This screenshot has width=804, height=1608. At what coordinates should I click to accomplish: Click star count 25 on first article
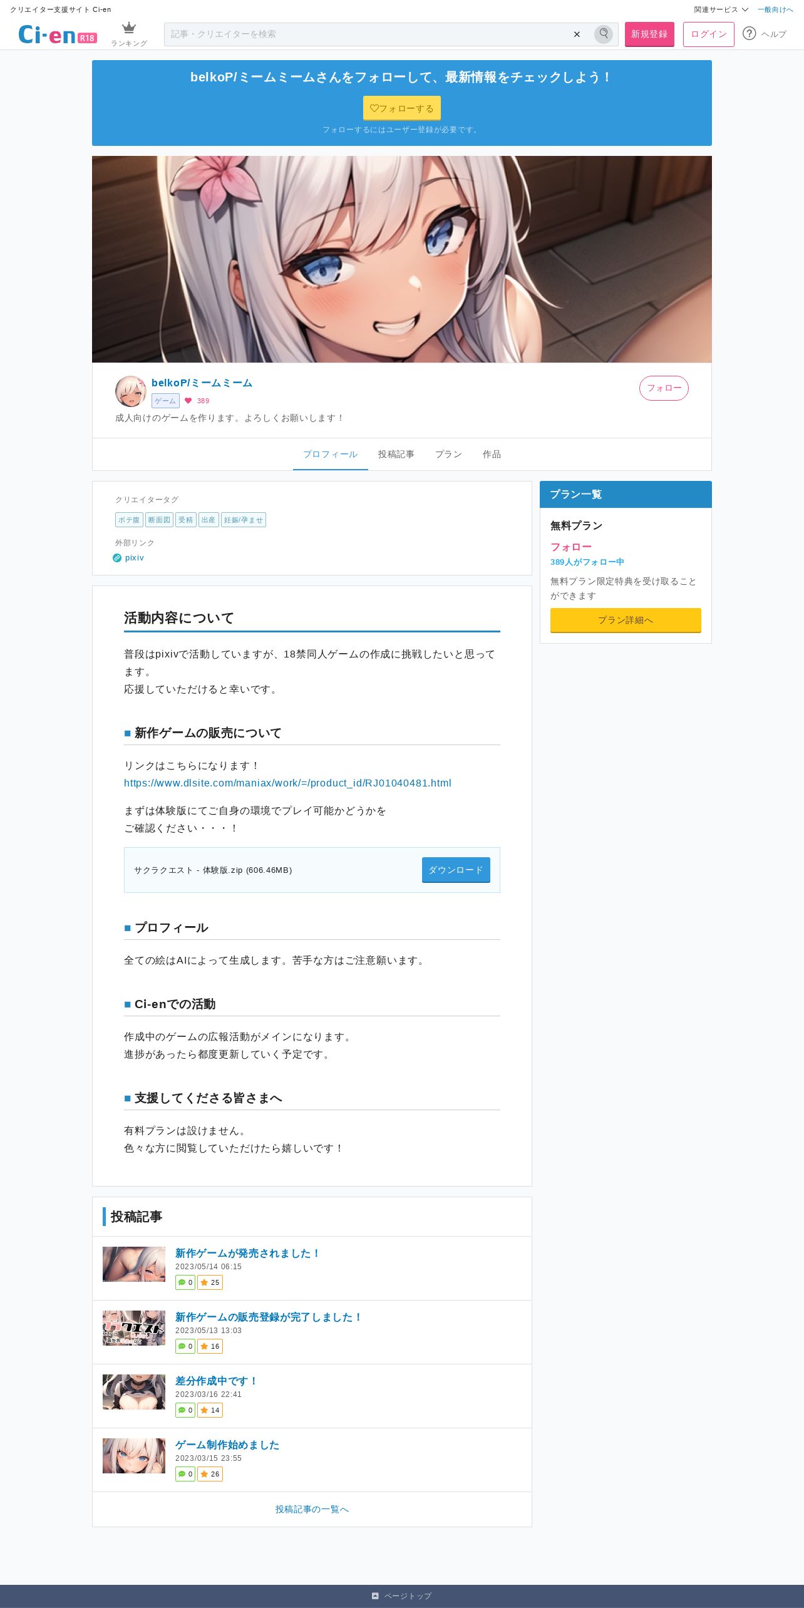210,1282
